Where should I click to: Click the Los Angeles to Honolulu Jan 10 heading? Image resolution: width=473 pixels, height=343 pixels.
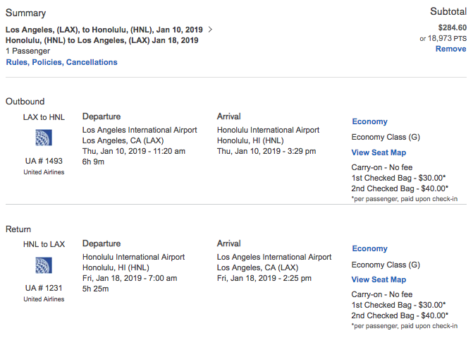coord(105,30)
